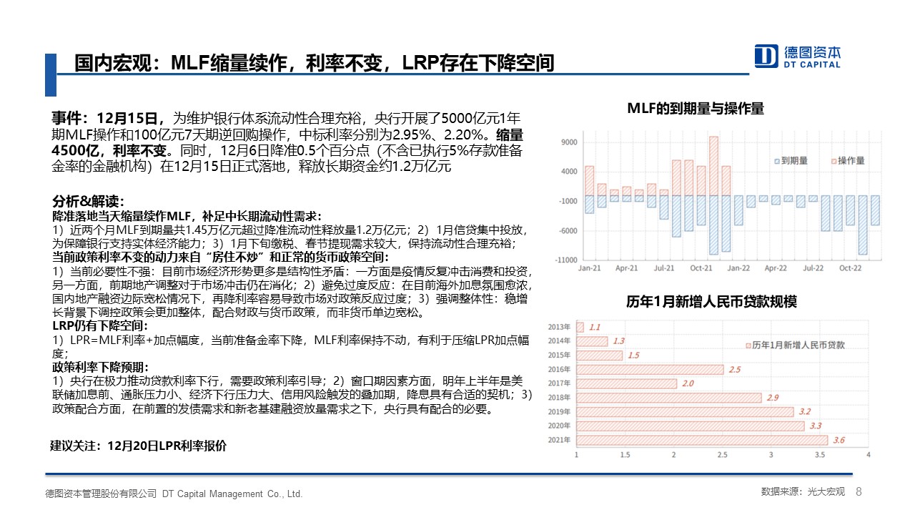Viewport: 915px width, 515px height.
Task: Click the 到期量 blue legend swatch
Action: pos(776,161)
